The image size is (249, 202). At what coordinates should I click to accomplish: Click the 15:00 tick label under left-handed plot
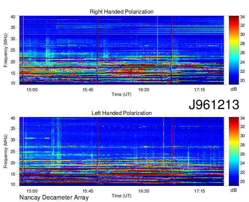coord(32,191)
